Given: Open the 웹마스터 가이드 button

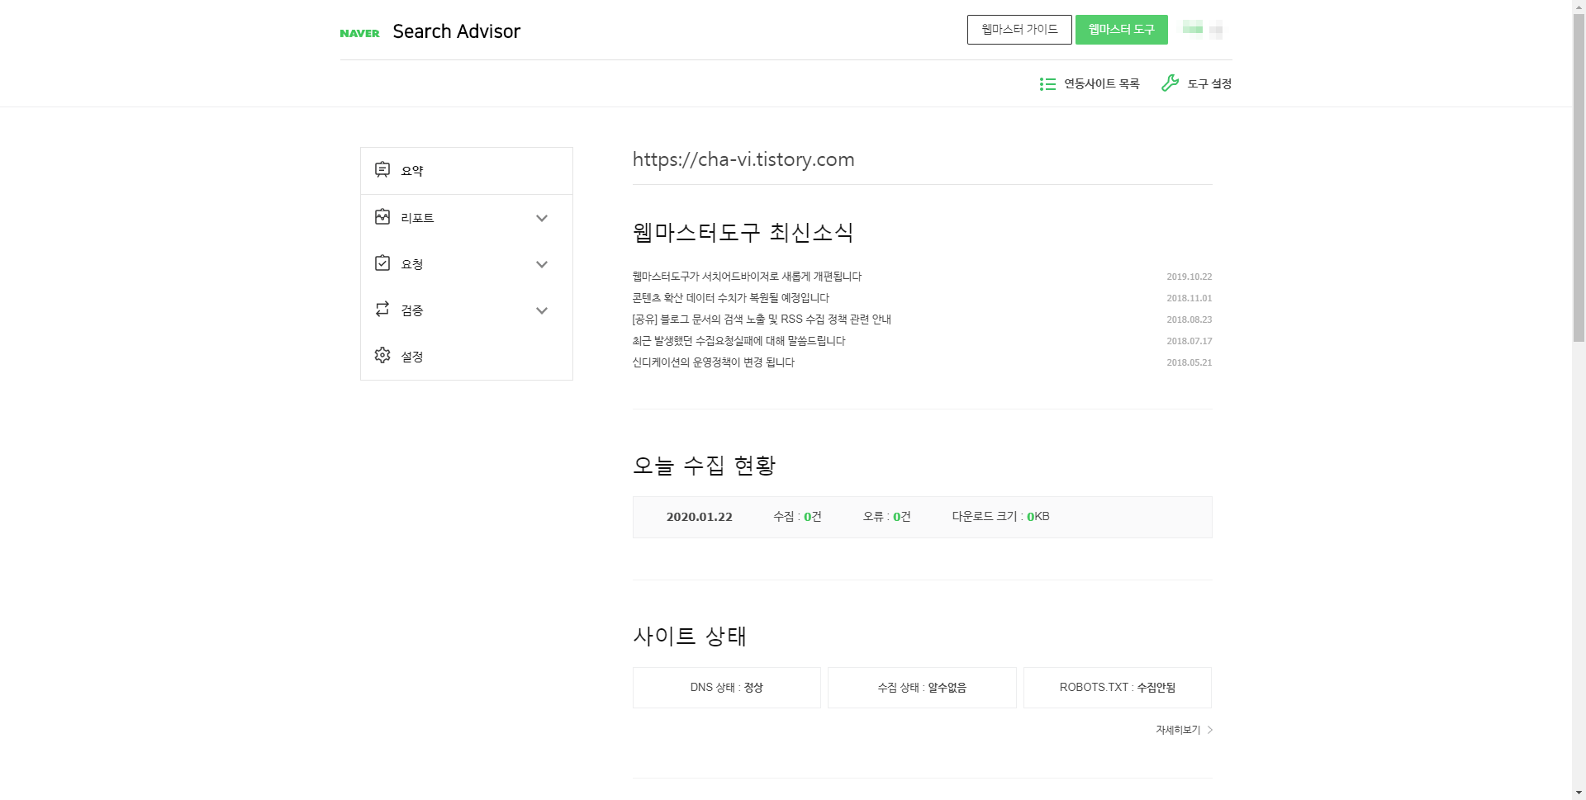Looking at the screenshot, I should [x=1019, y=30].
